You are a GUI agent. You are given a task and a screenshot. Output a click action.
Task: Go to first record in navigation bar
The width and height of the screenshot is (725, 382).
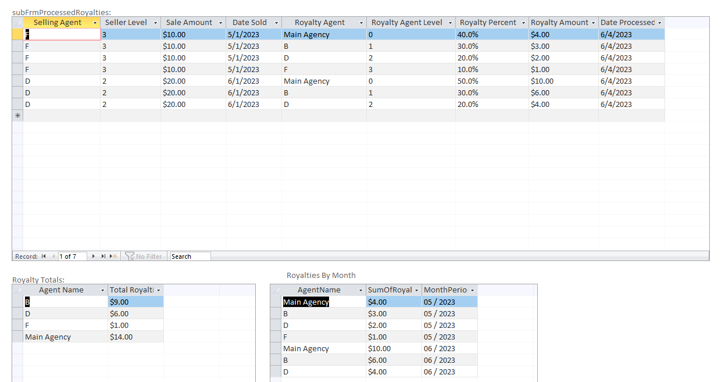pos(44,256)
